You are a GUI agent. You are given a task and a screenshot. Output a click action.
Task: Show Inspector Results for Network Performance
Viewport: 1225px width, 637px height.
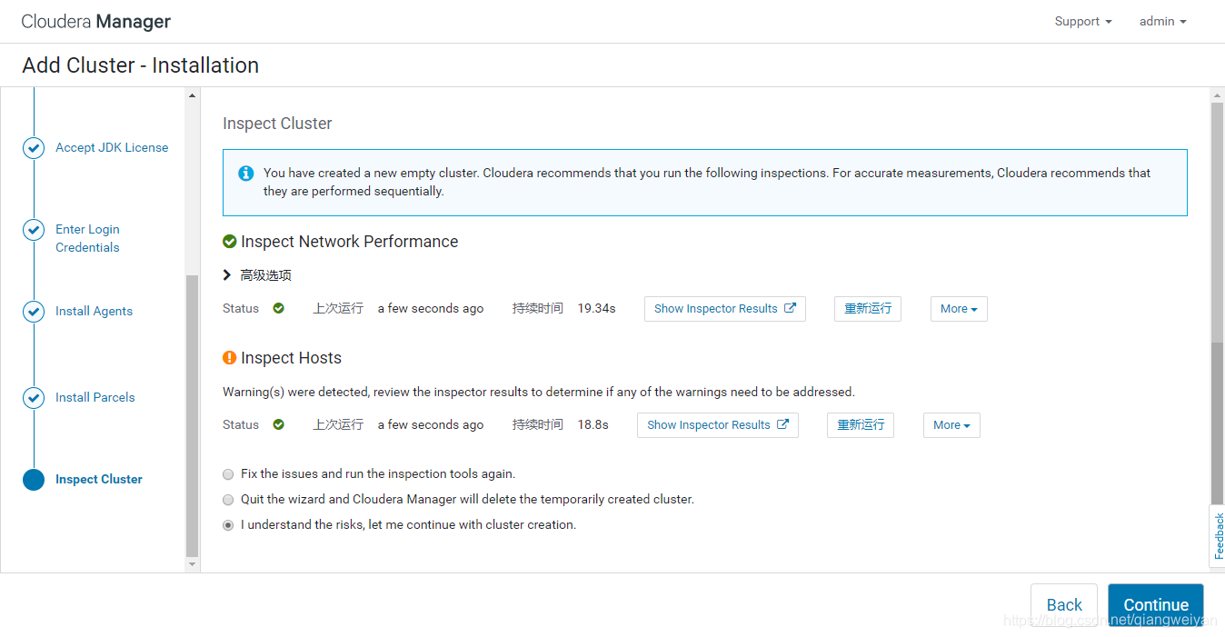click(725, 309)
